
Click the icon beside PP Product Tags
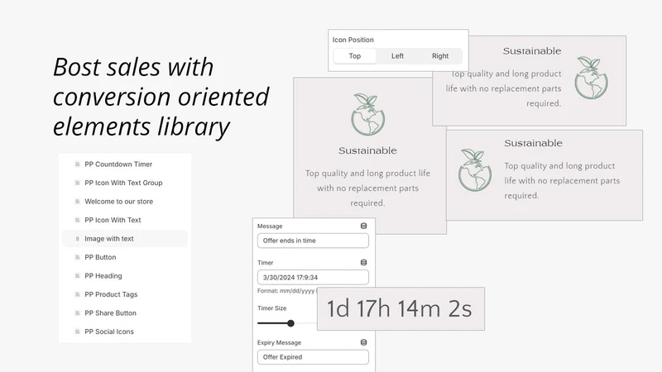(77, 294)
